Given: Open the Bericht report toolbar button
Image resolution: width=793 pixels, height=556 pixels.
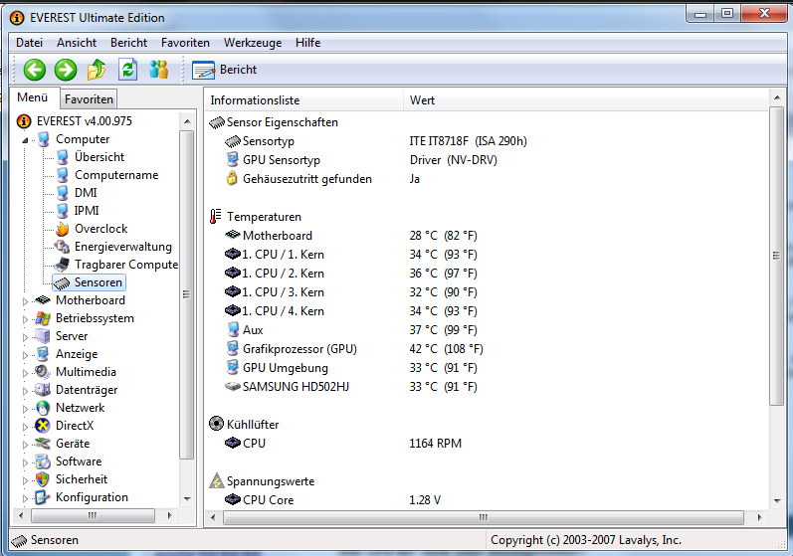Looking at the screenshot, I should coord(224,70).
